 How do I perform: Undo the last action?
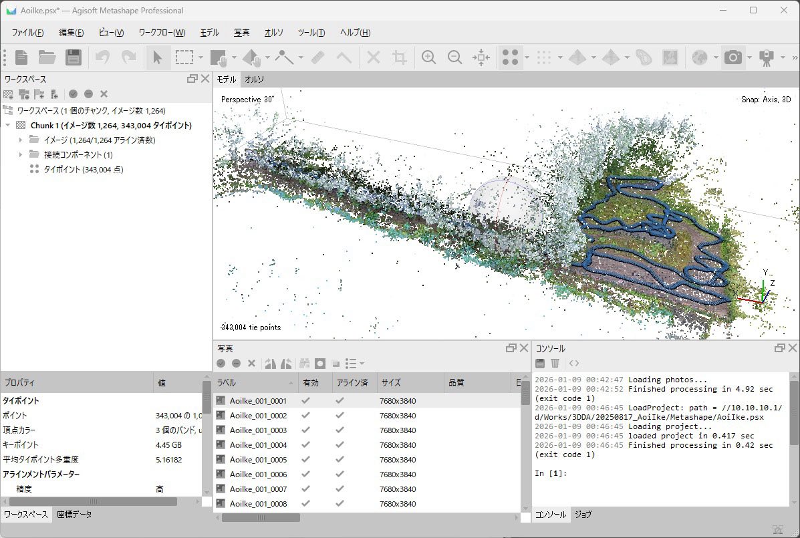tap(102, 57)
